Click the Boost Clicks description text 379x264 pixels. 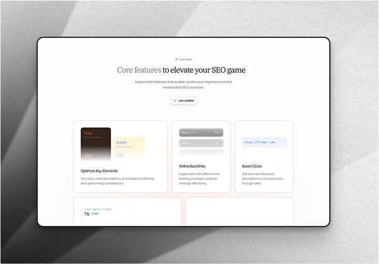click(x=264, y=178)
